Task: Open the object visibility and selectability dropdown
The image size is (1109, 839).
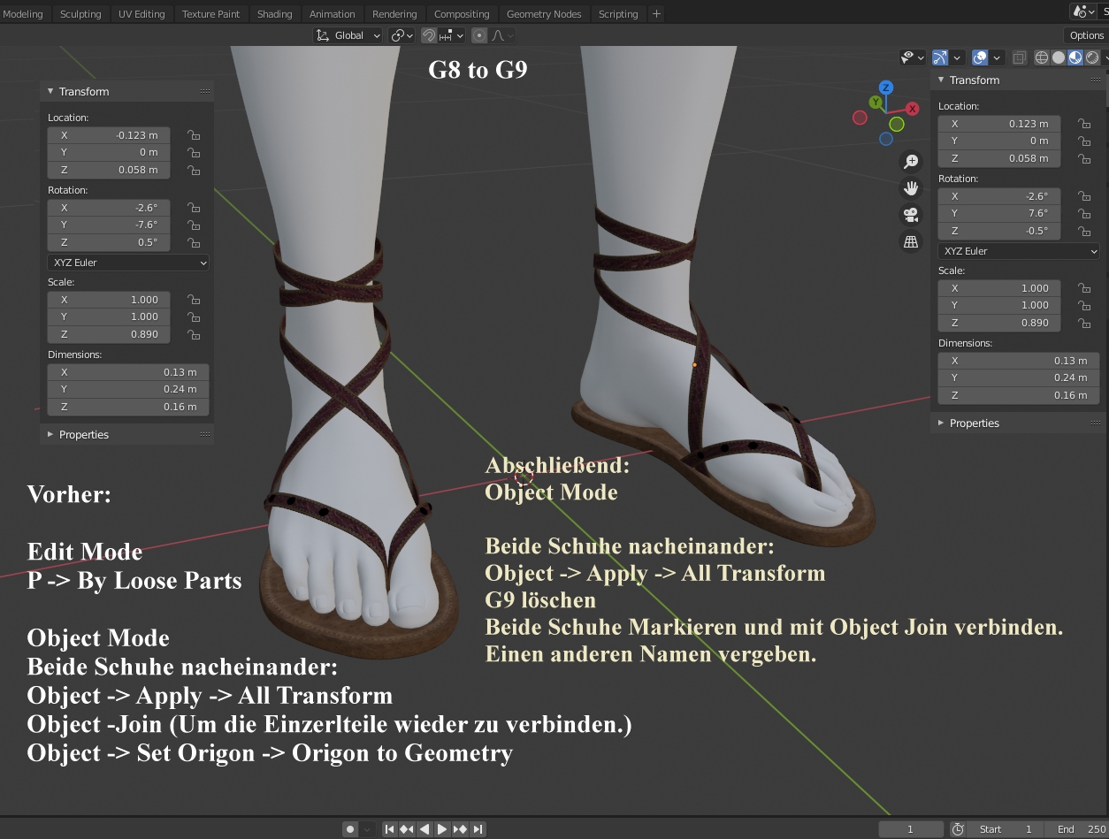Action: click(x=913, y=57)
